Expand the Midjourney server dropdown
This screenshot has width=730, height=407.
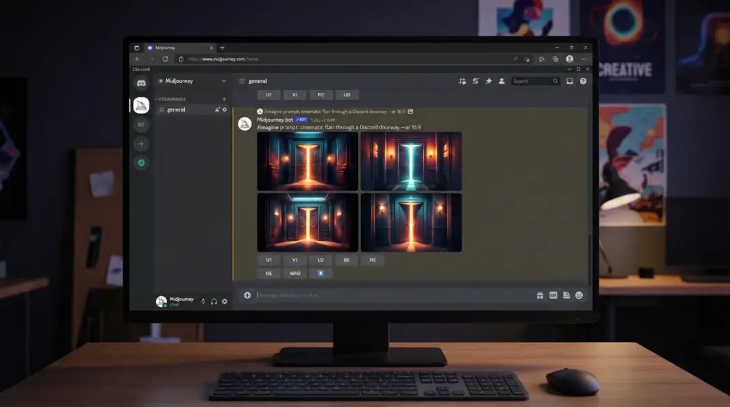tap(223, 81)
